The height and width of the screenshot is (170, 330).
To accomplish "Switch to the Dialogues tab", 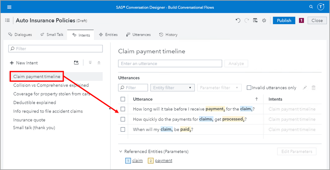I will pos(20,35).
